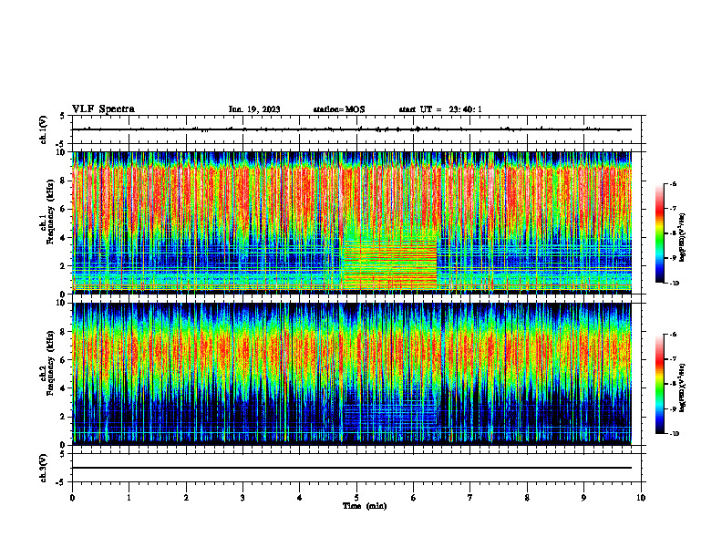Viewport: 722px width, 558px height.
Task: Click the flat ch.3 voltage trace line
Action: [352, 468]
